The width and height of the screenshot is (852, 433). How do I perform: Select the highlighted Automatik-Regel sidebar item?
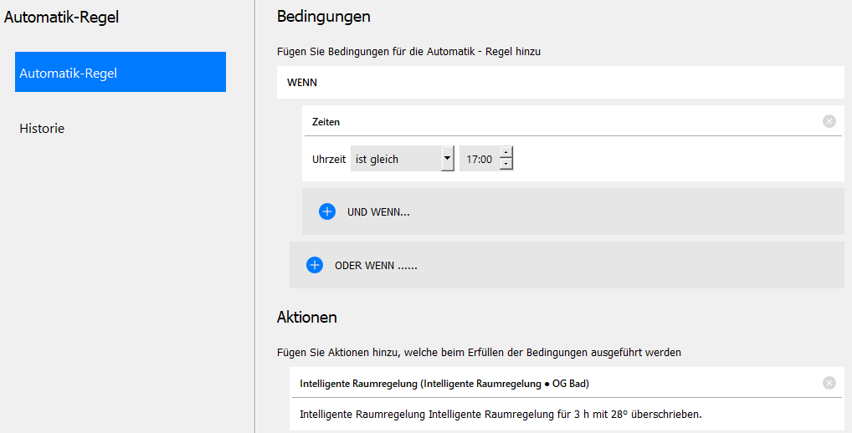120,73
